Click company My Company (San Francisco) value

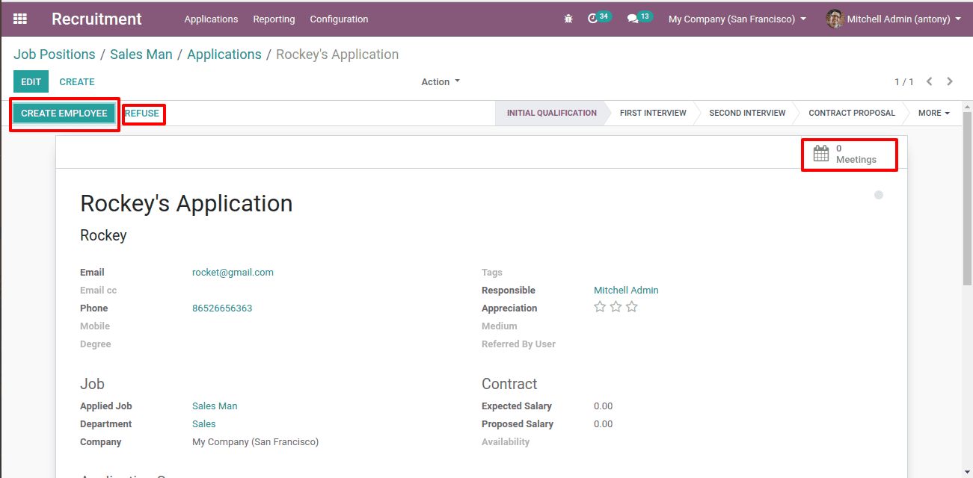point(255,442)
